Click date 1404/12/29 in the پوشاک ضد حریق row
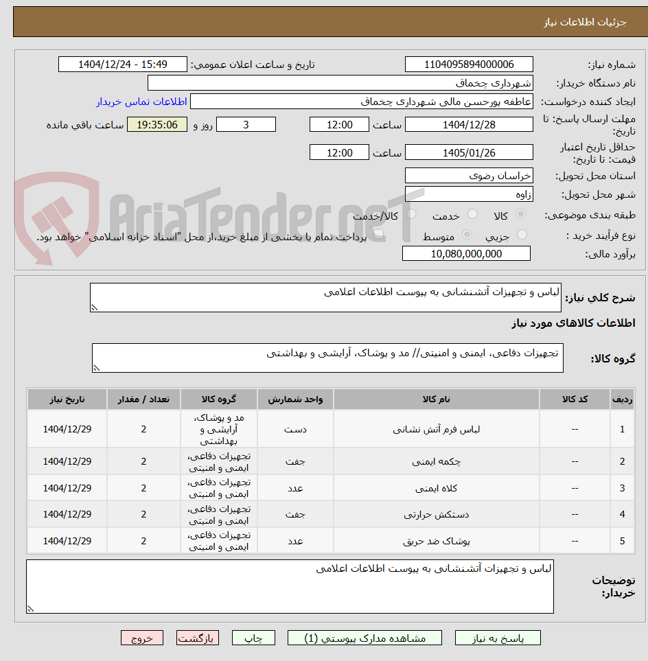The width and height of the screenshot is (648, 661). tap(67, 541)
